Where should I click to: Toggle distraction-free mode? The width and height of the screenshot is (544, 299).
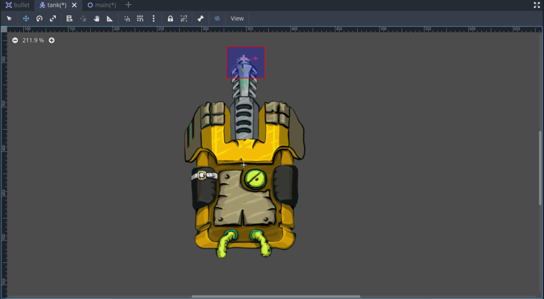point(537,5)
